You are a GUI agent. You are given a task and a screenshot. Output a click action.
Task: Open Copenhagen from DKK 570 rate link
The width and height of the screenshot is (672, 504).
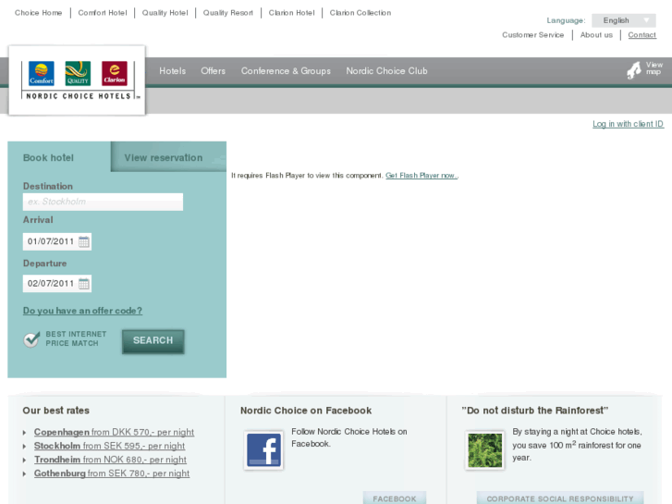pyautogui.click(x=114, y=432)
